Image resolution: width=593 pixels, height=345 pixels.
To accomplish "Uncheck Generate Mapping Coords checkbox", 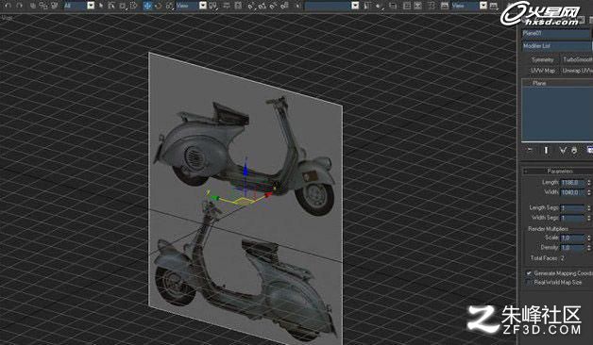I will click(x=529, y=273).
